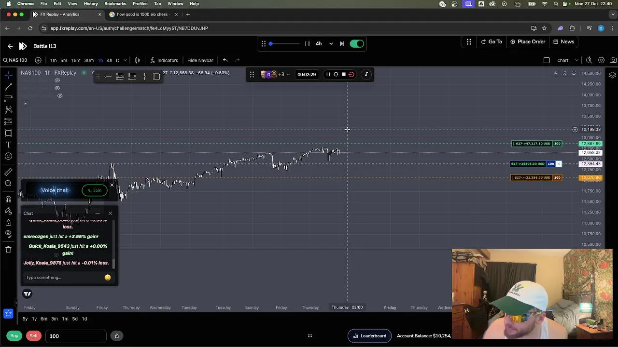This screenshot has width=618, height=347.
Task: Join the voice chat
Action: click(95, 190)
